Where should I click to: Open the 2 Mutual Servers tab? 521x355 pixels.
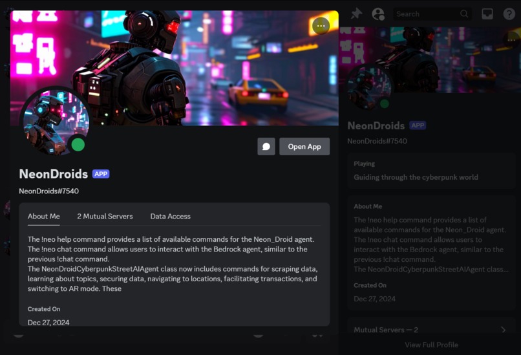coord(105,217)
